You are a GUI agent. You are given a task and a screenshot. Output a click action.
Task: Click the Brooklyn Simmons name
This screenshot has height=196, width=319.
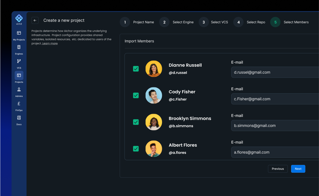pos(190,119)
